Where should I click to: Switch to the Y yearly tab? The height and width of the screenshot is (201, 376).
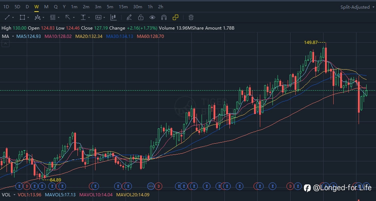(64, 7)
